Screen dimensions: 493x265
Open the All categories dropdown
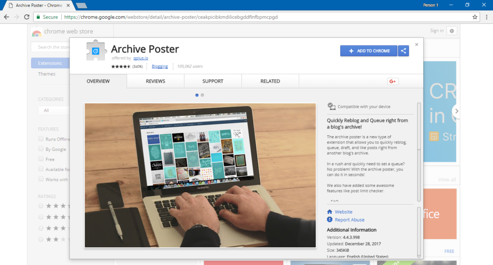pyautogui.click(x=54, y=111)
